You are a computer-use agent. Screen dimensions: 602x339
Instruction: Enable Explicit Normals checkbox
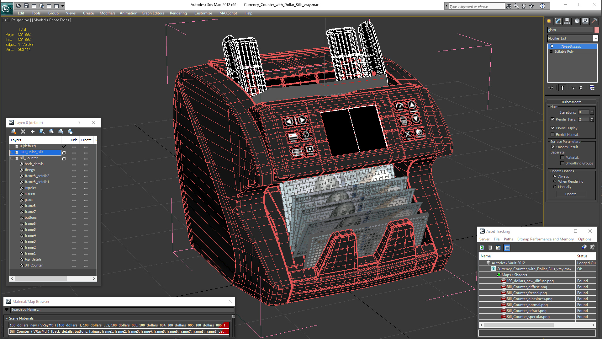click(553, 135)
